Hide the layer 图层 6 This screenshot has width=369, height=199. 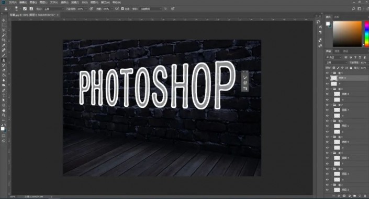327,126
